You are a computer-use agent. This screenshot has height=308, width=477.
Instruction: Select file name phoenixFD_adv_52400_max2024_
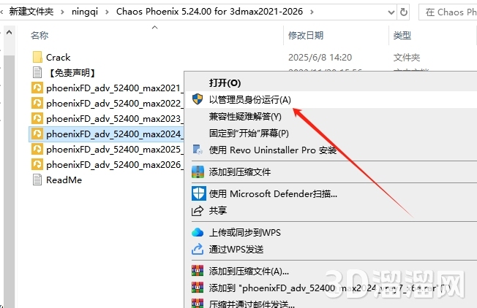pos(115,134)
